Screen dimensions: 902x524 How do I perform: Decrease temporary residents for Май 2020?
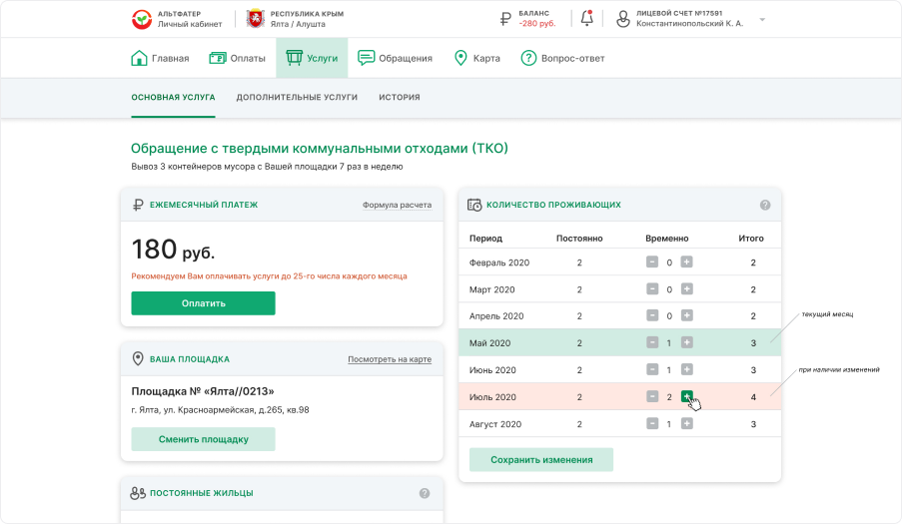pos(651,342)
